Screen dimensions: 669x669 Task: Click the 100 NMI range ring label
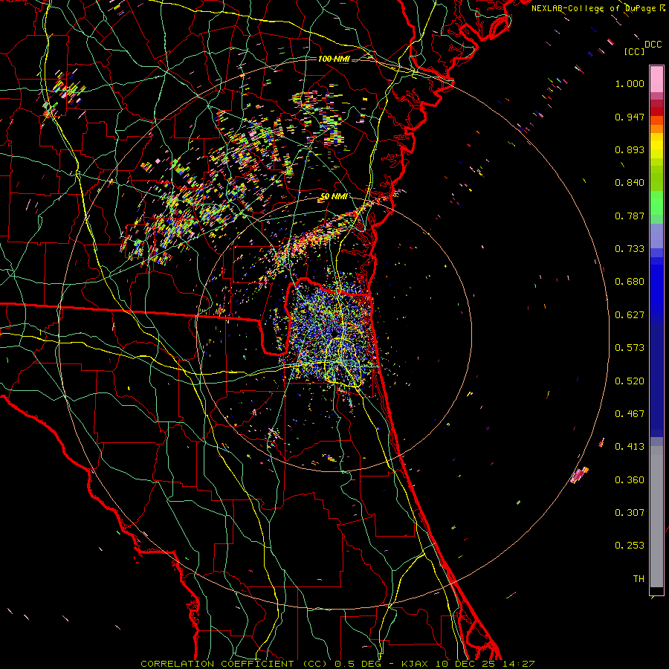[x=334, y=59]
